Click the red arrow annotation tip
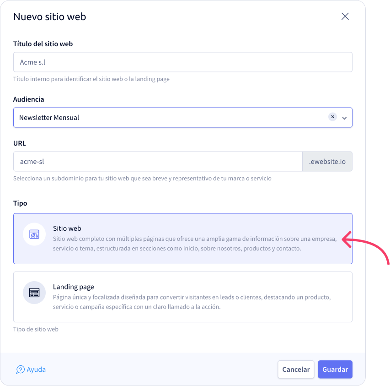Image resolution: width=390 pixels, height=386 pixels. point(343,239)
